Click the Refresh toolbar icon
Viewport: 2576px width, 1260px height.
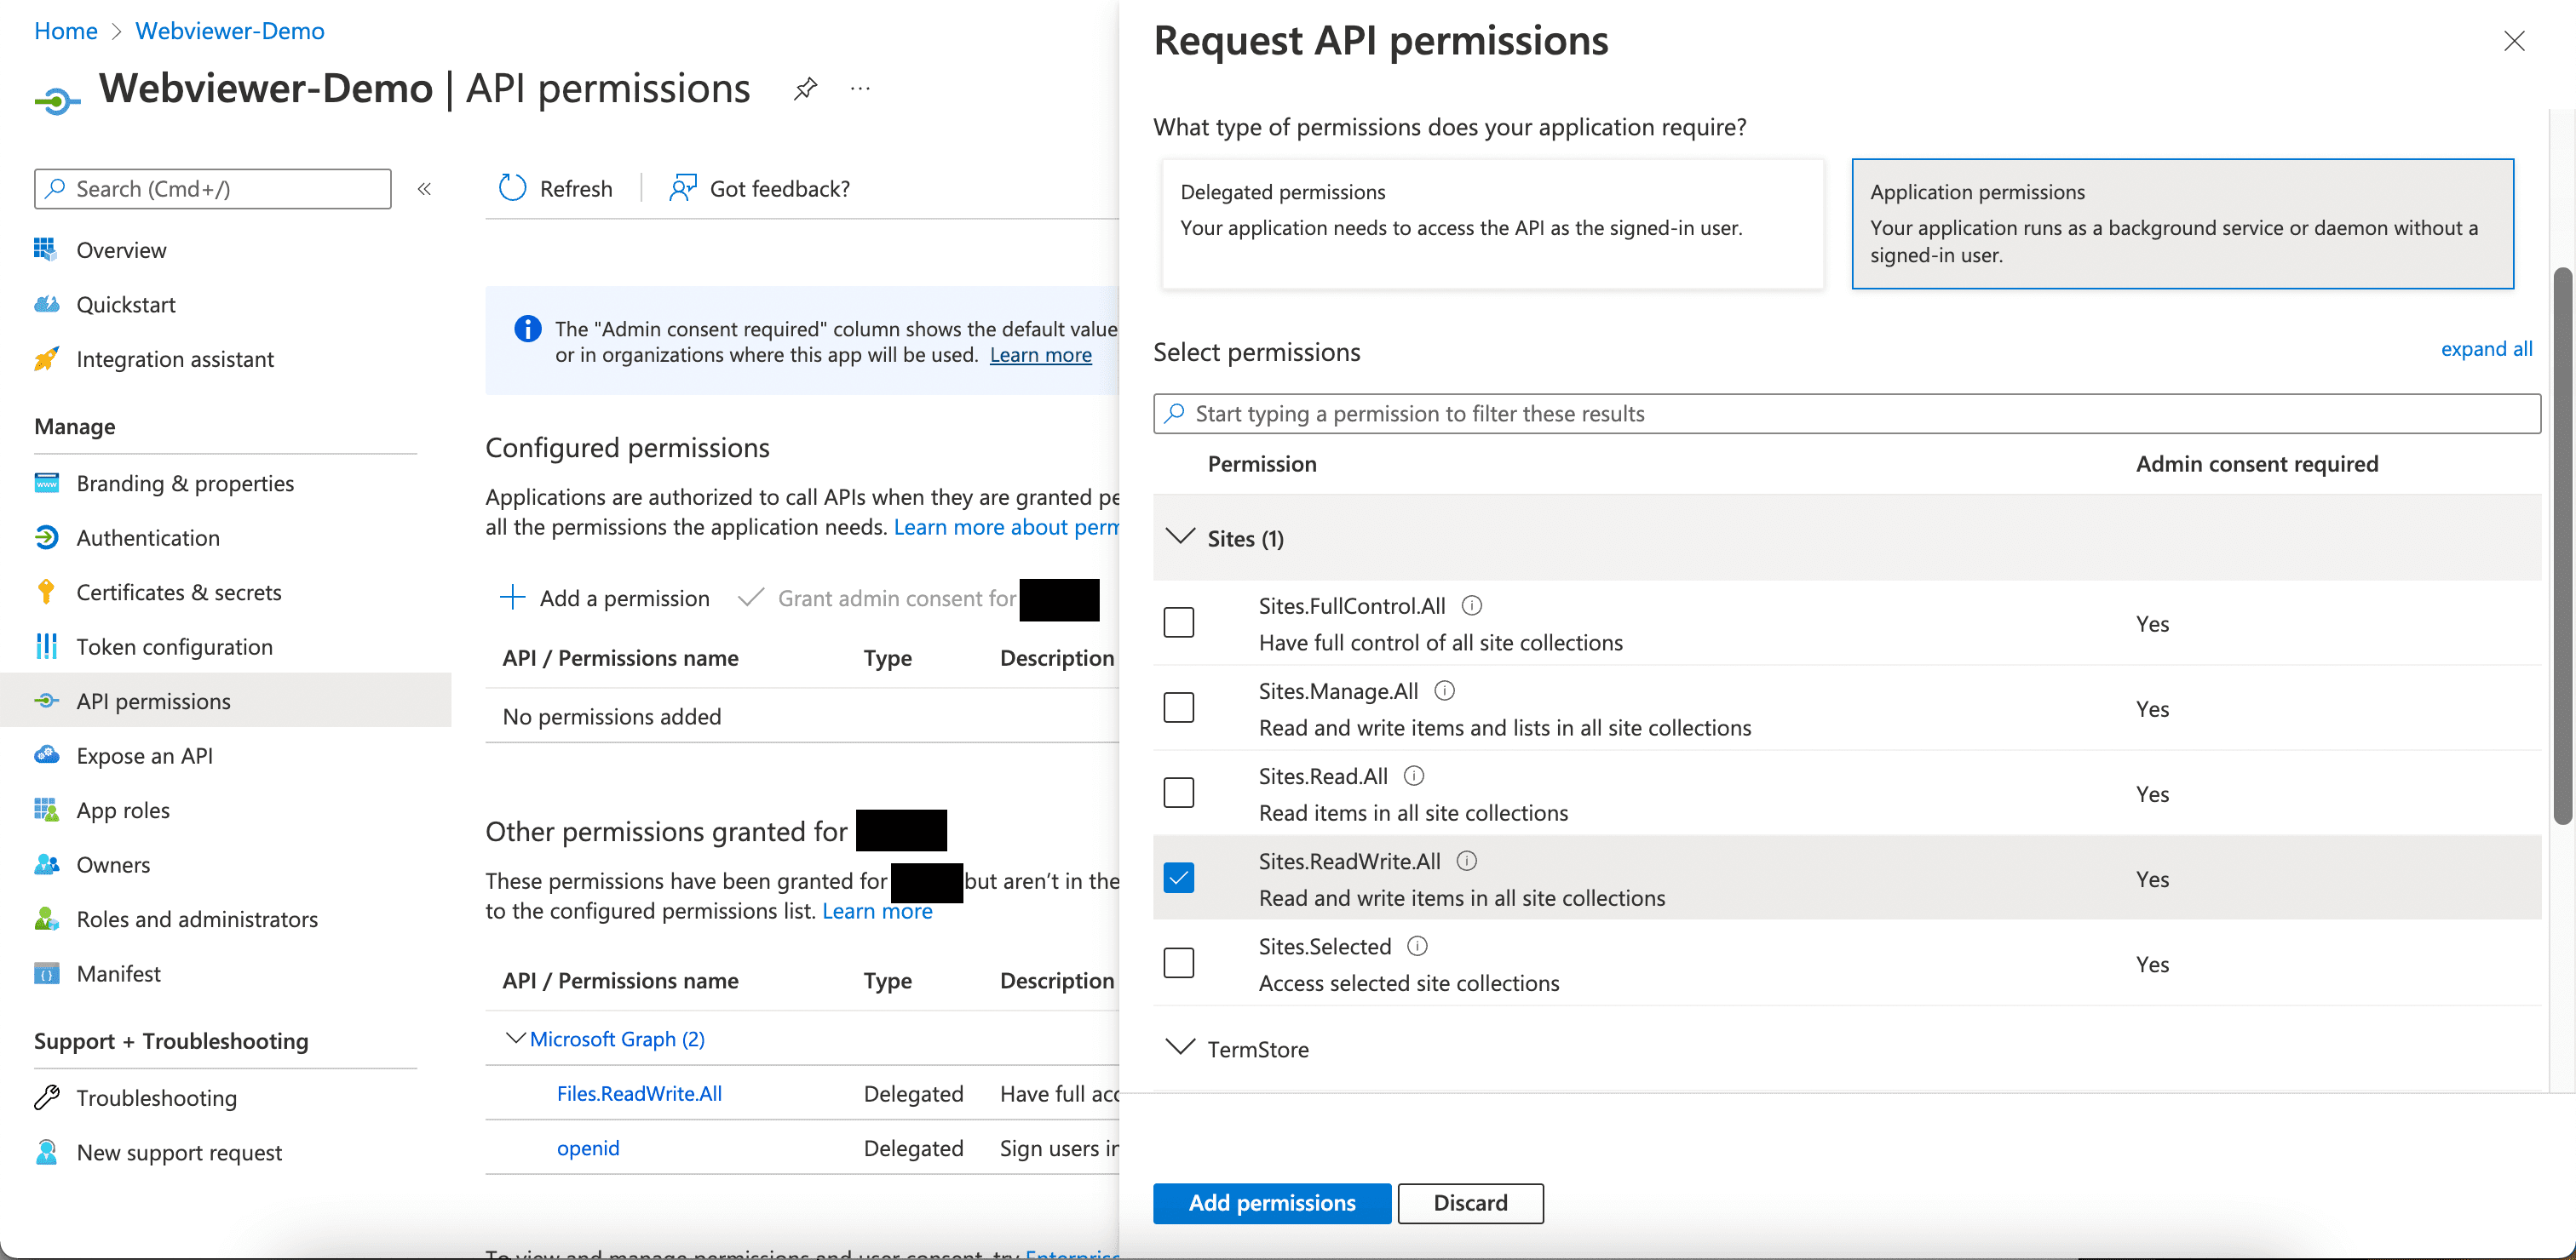(513, 188)
